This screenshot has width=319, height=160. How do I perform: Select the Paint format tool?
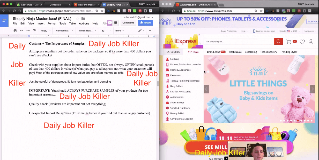click(x=34, y=31)
